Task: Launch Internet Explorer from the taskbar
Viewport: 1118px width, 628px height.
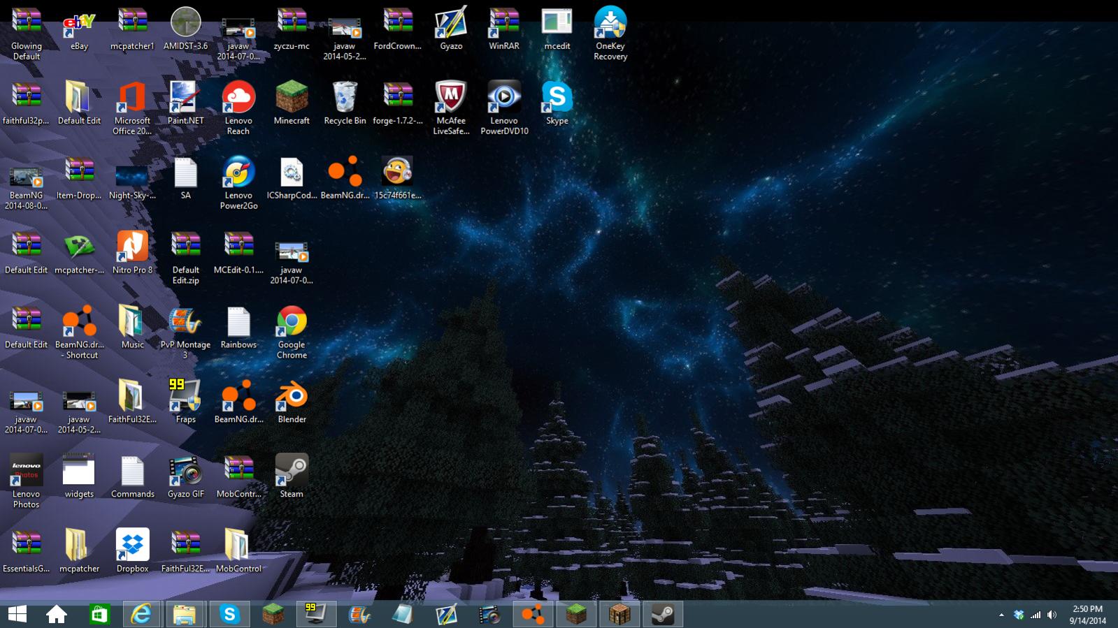Action: tap(141, 614)
